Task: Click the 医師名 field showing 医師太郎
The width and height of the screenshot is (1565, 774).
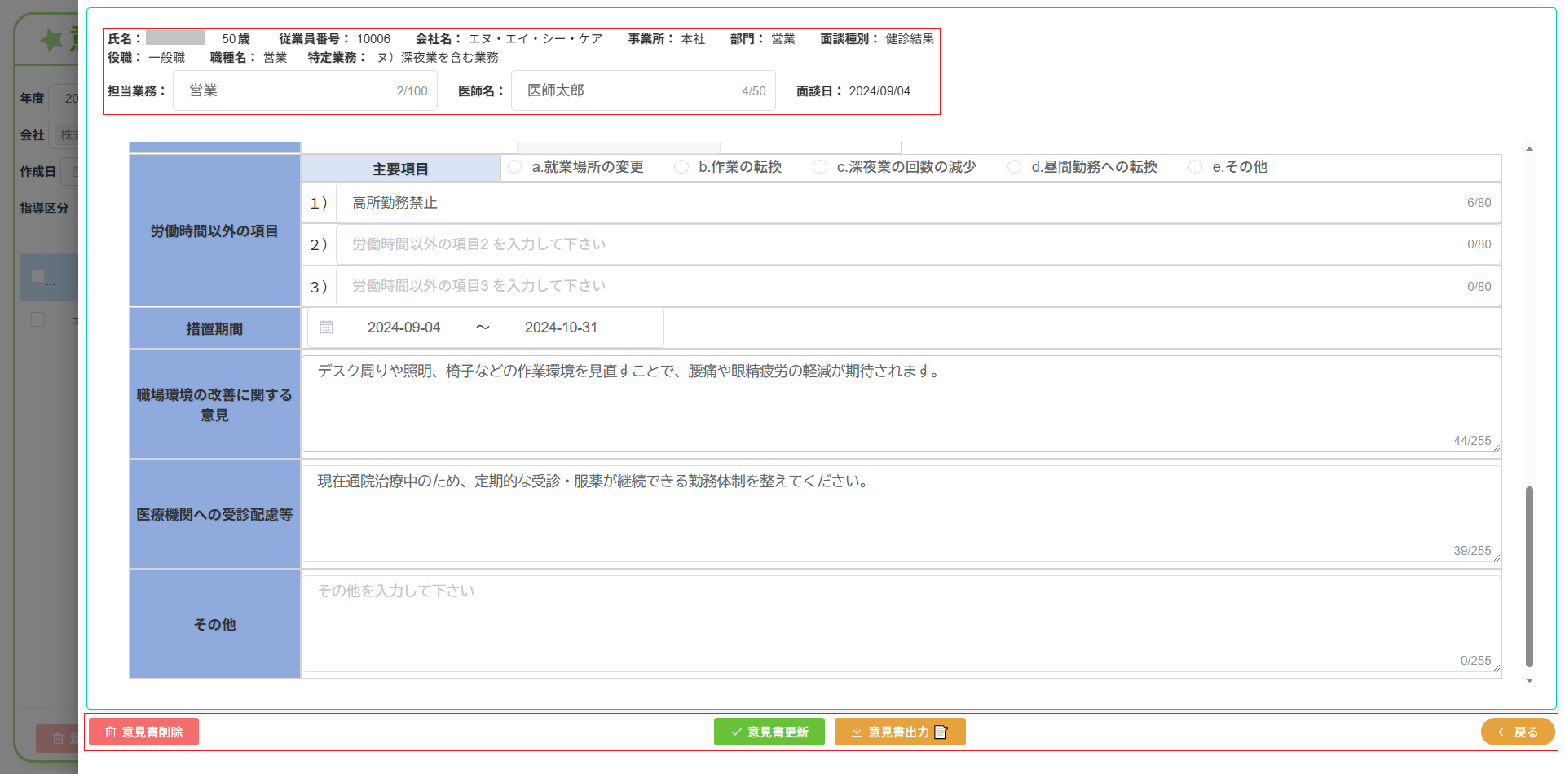Action: 628,90
